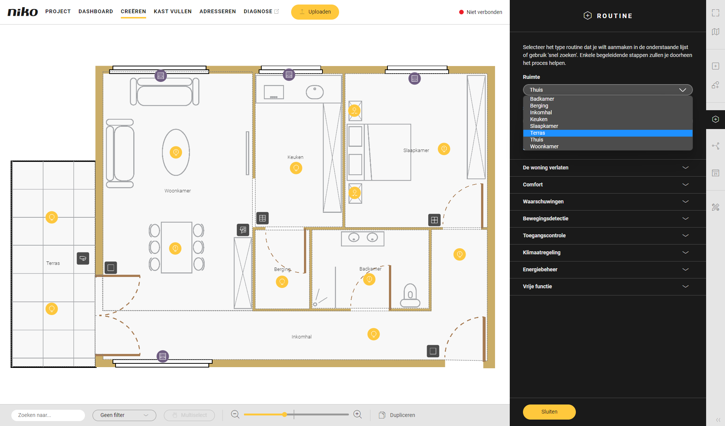Expand the Waarschuwingen section

click(608, 201)
